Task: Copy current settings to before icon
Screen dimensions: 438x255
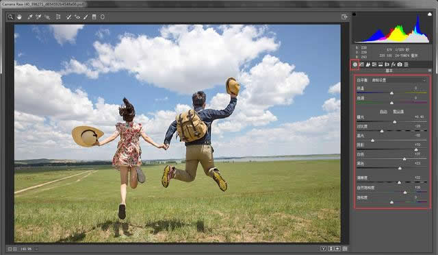Action: 337,249
